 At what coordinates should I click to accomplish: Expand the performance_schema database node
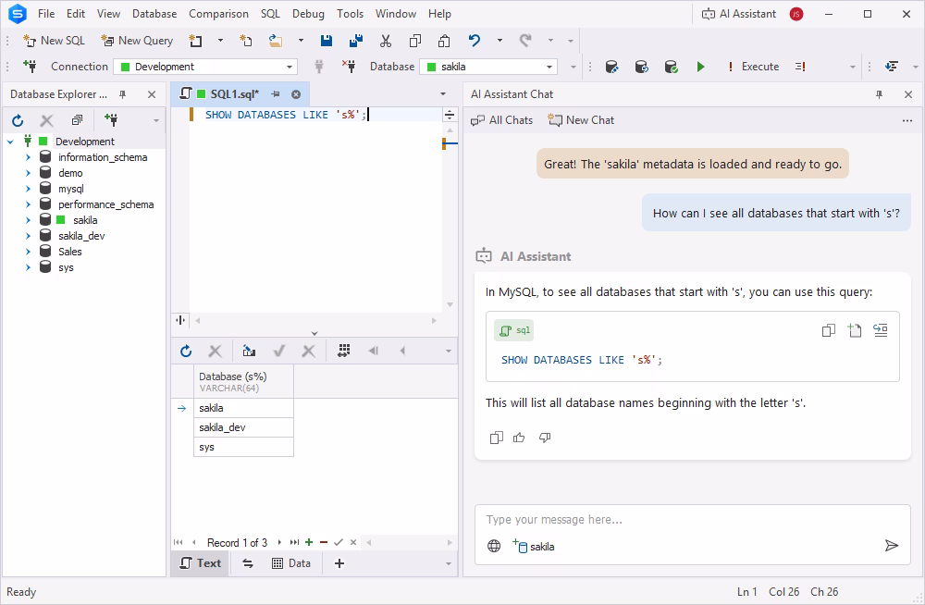[29, 204]
